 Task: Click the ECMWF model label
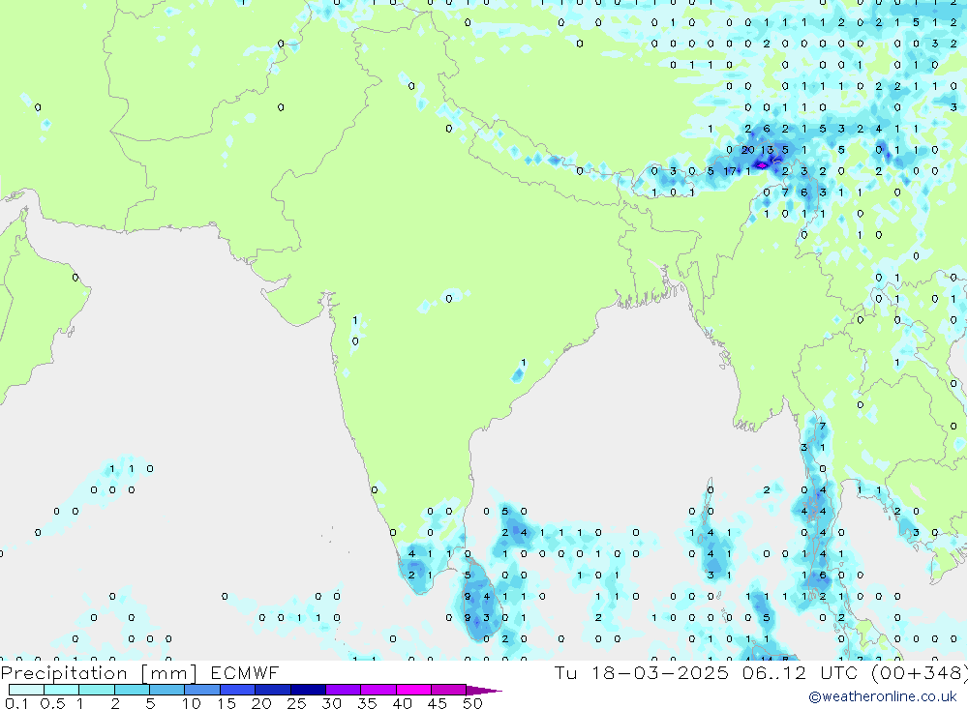pyautogui.click(x=245, y=672)
